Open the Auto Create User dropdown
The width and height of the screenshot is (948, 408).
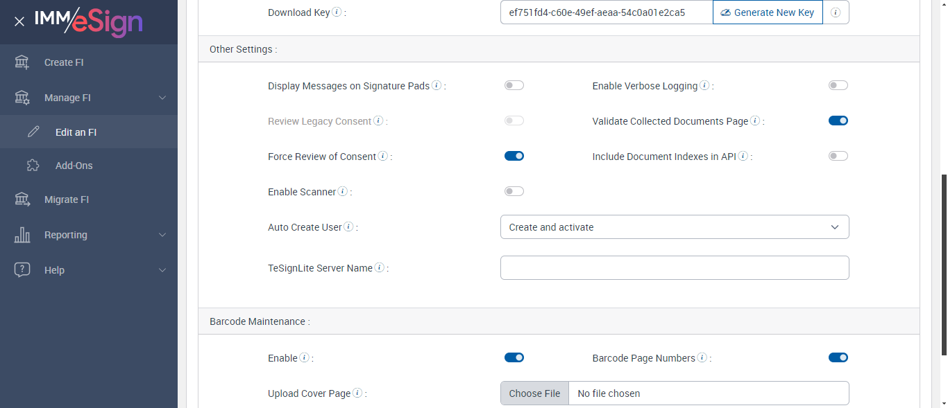pos(674,227)
